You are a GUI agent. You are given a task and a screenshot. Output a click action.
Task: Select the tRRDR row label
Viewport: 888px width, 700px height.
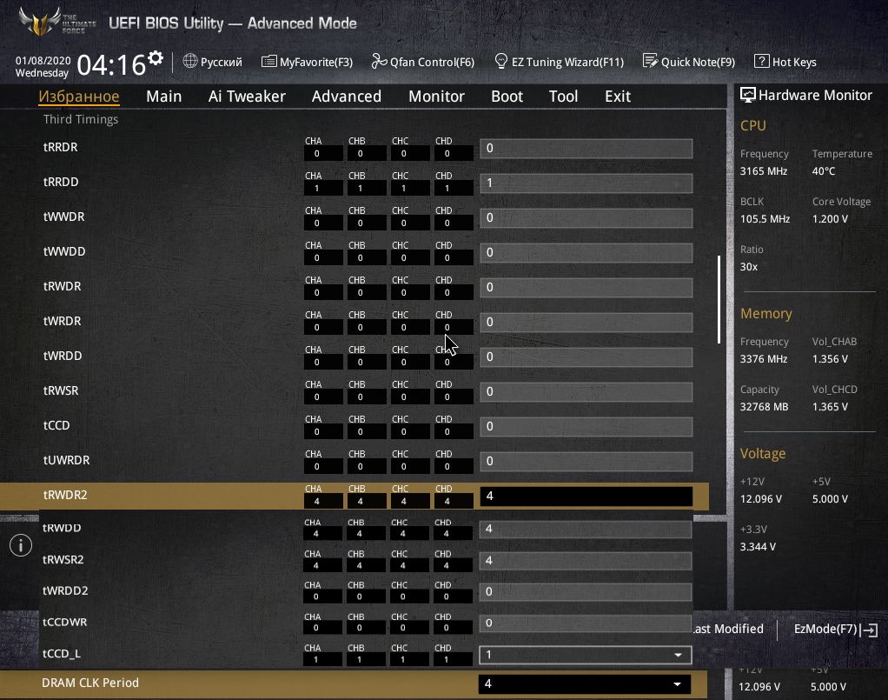[60, 147]
